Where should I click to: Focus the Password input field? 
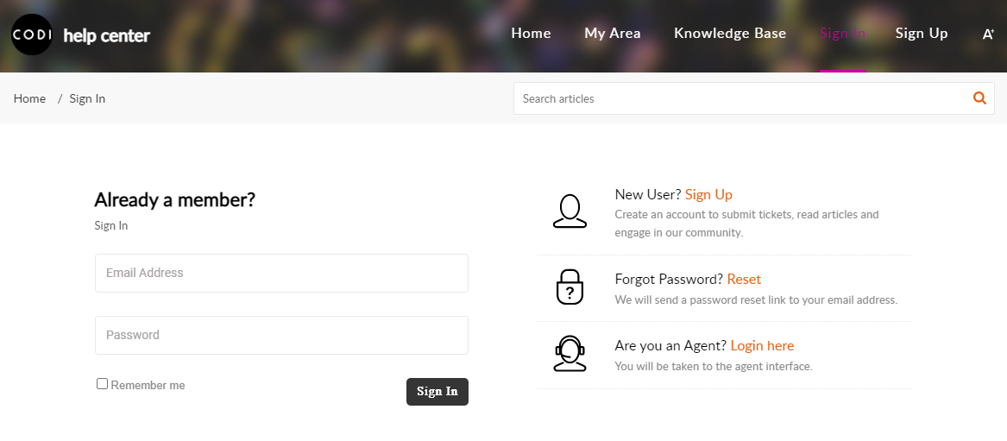282,335
